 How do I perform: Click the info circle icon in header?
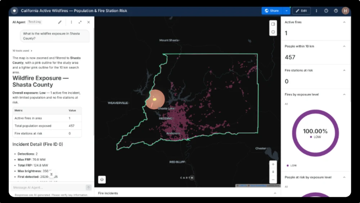pyautogui.click(x=326, y=10)
